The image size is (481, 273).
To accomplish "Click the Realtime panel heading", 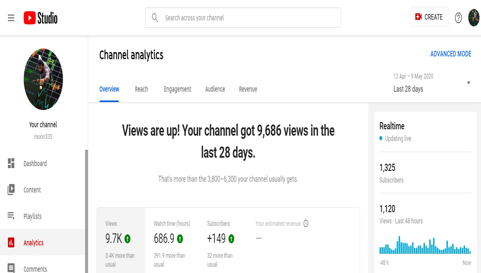I will [x=392, y=126].
